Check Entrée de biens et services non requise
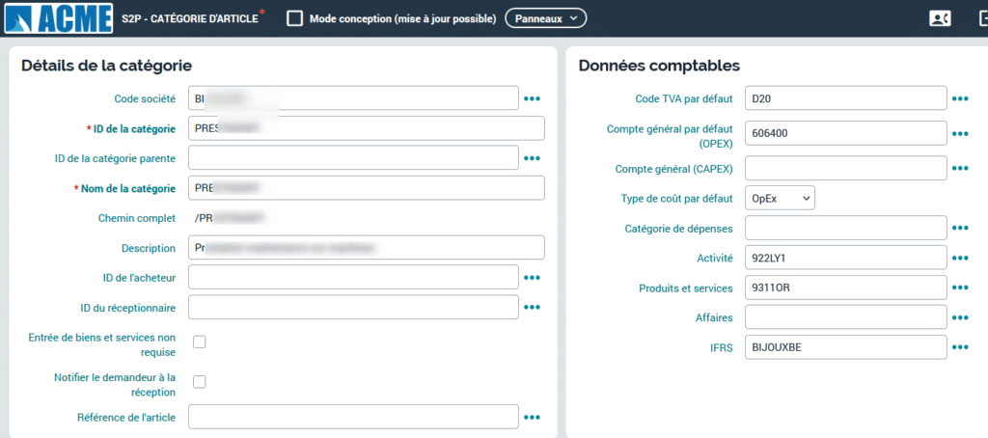 tap(200, 342)
